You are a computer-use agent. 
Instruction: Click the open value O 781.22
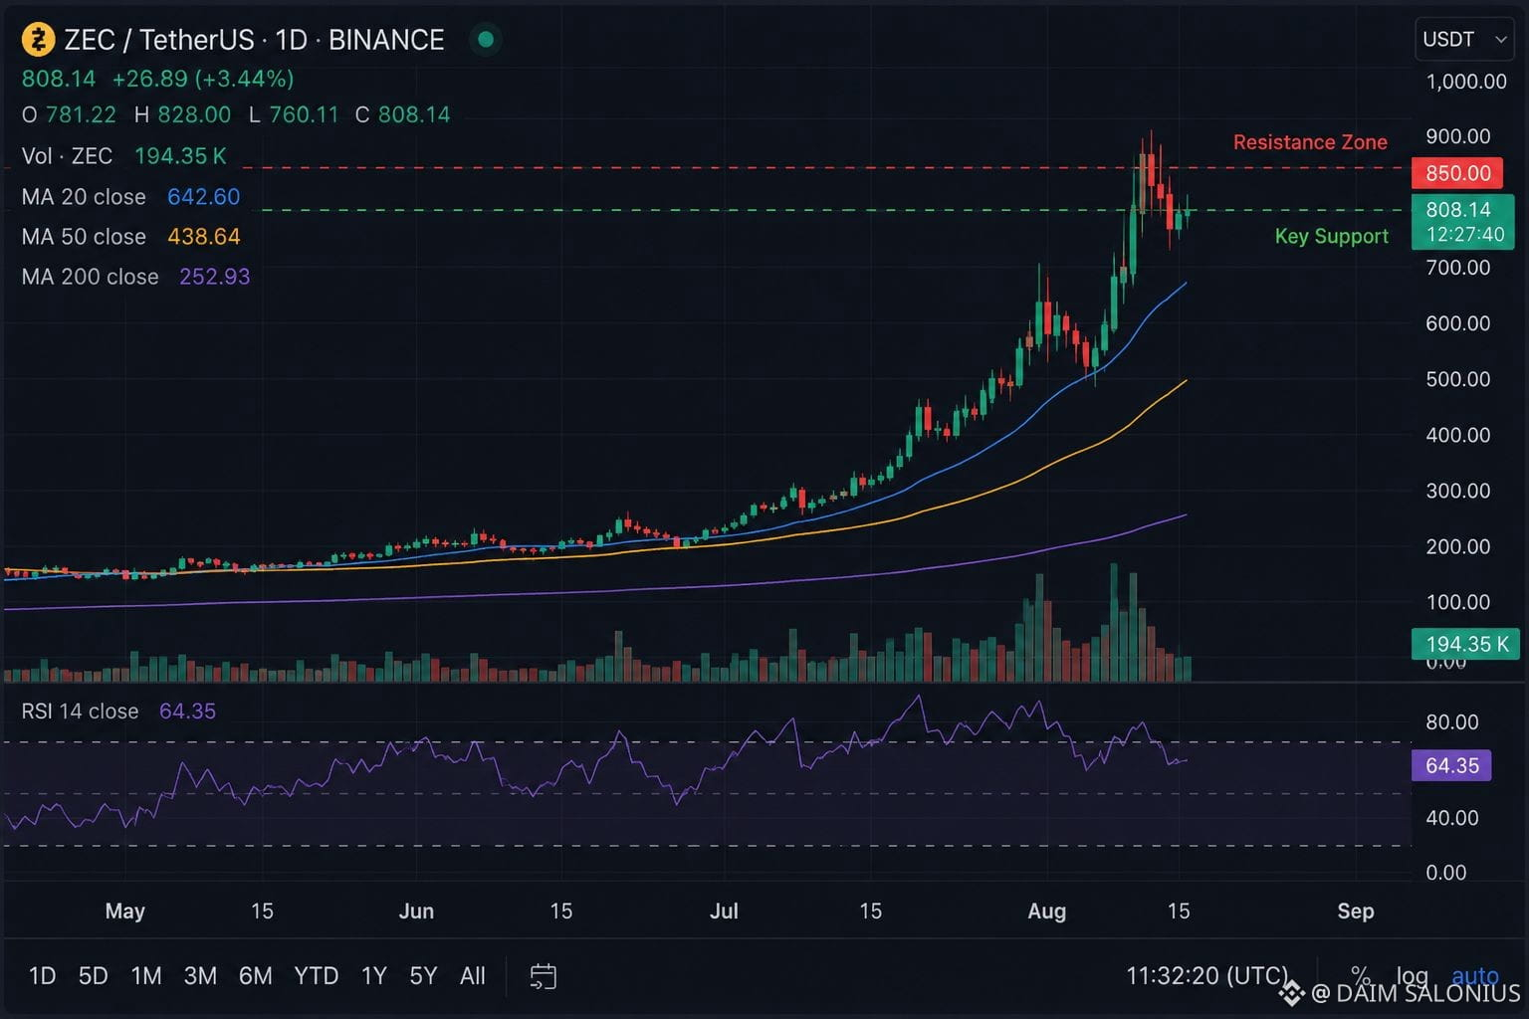tap(69, 115)
